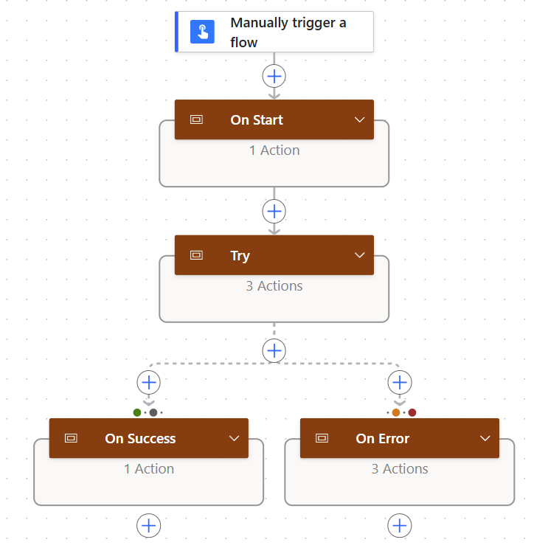Click the scope icon on On Success

point(71,438)
